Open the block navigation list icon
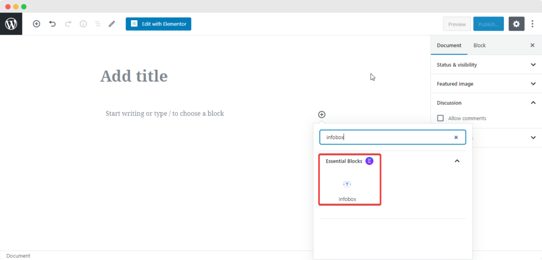Image resolution: width=542 pixels, height=260 pixels. (x=97, y=24)
